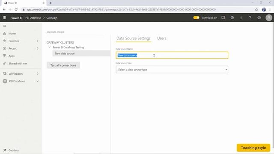This screenshot has height=154, width=274.
Task: Collapse the navigation pane hamburger icon
Action: 5,26
